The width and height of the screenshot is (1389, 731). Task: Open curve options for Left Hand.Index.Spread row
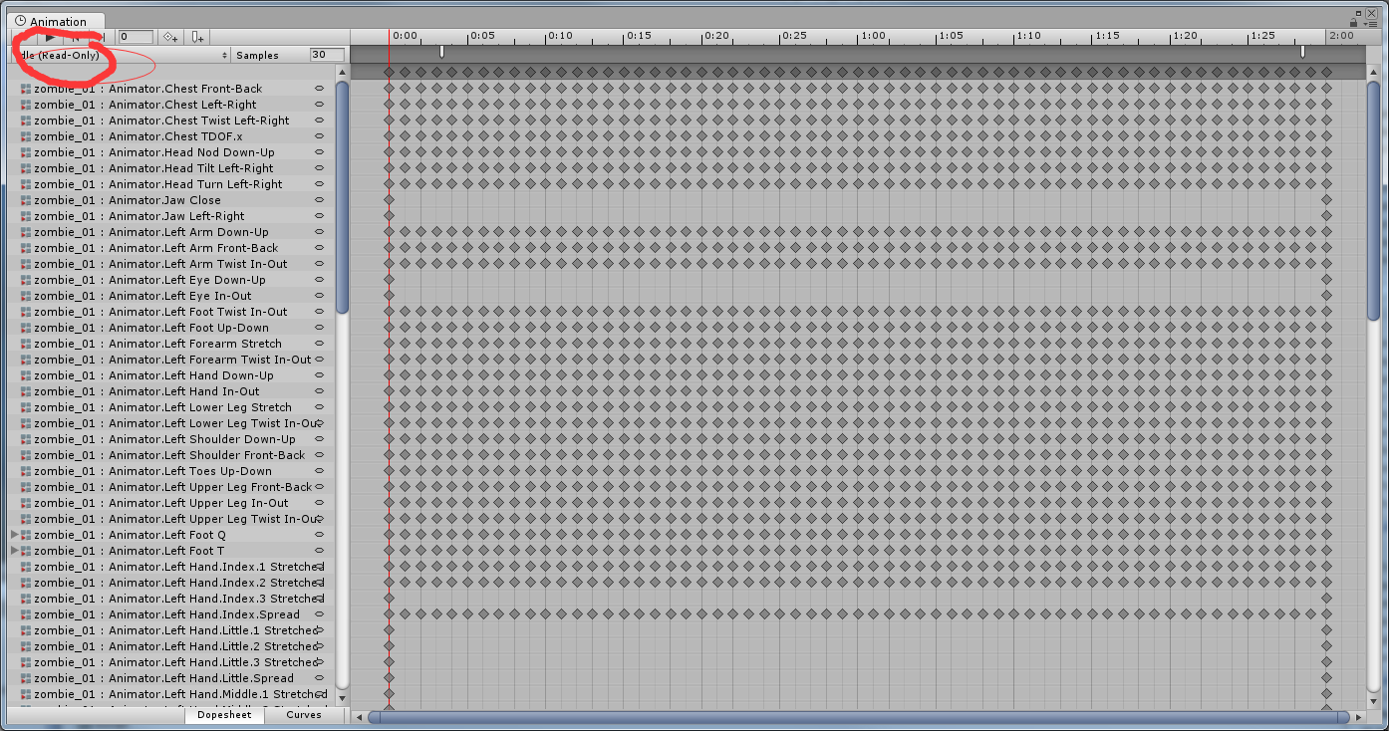point(320,613)
